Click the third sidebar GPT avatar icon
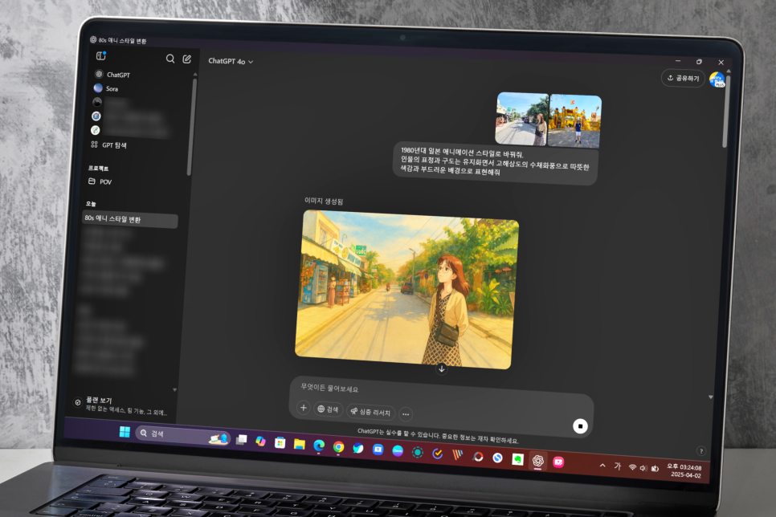 coord(97,102)
